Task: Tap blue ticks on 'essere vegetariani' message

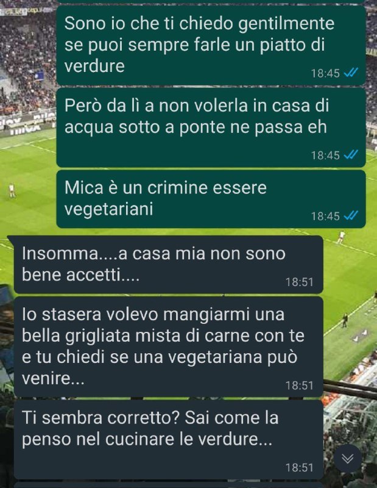Action: (x=351, y=215)
